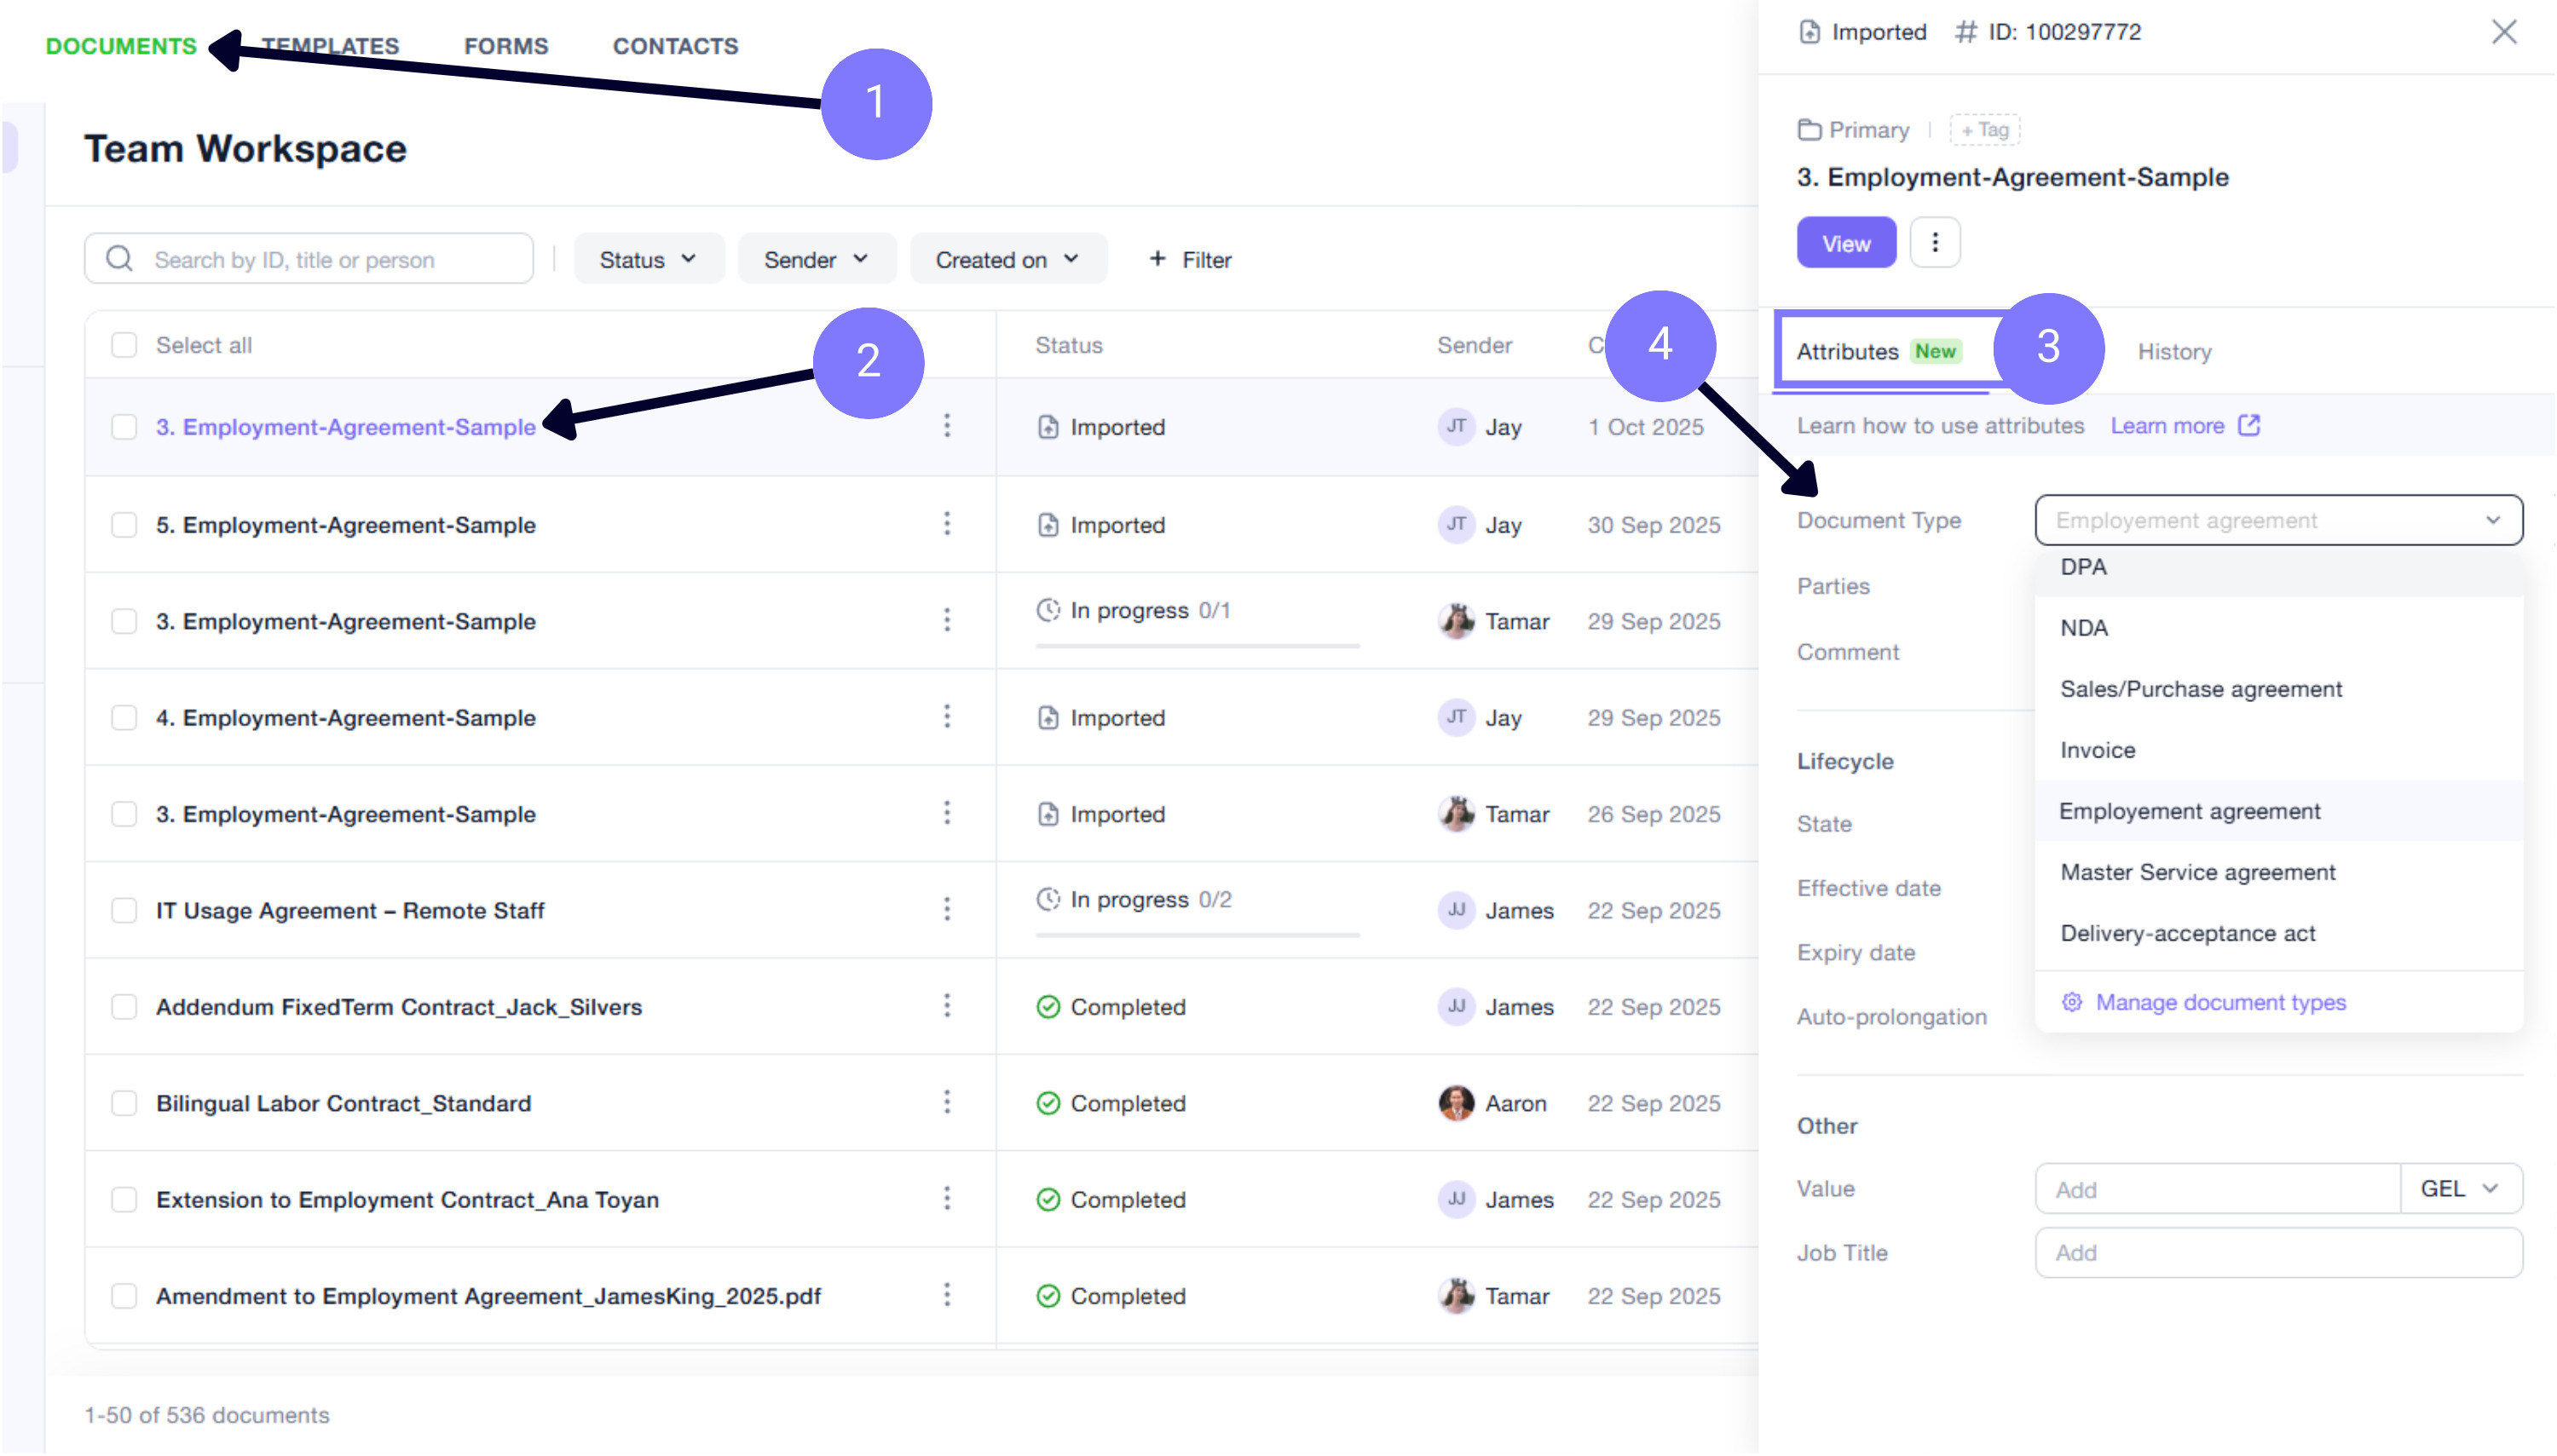
Task: Open kebab menu for IT Usage Agreement row
Action: click(x=946, y=910)
